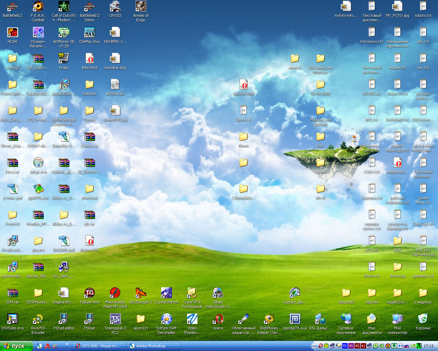Click the system clock showing 17:13
Viewport: 438px width, 351px height.
point(428,346)
